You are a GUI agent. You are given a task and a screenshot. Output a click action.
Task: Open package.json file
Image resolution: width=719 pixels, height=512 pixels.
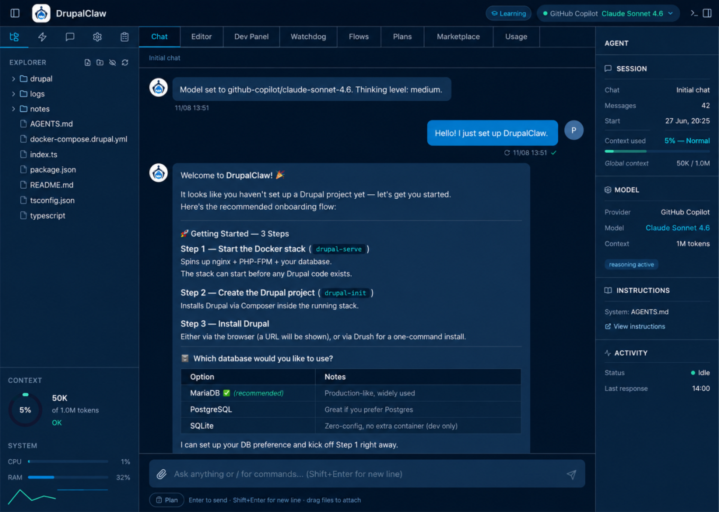pyautogui.click(x=48, y=170)
